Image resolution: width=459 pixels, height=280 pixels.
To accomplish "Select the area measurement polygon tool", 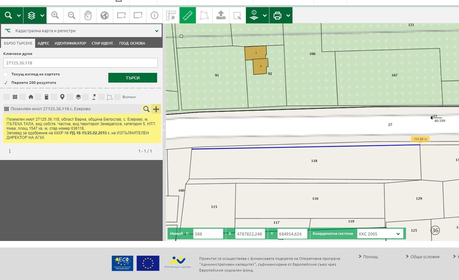I will 204,15.
